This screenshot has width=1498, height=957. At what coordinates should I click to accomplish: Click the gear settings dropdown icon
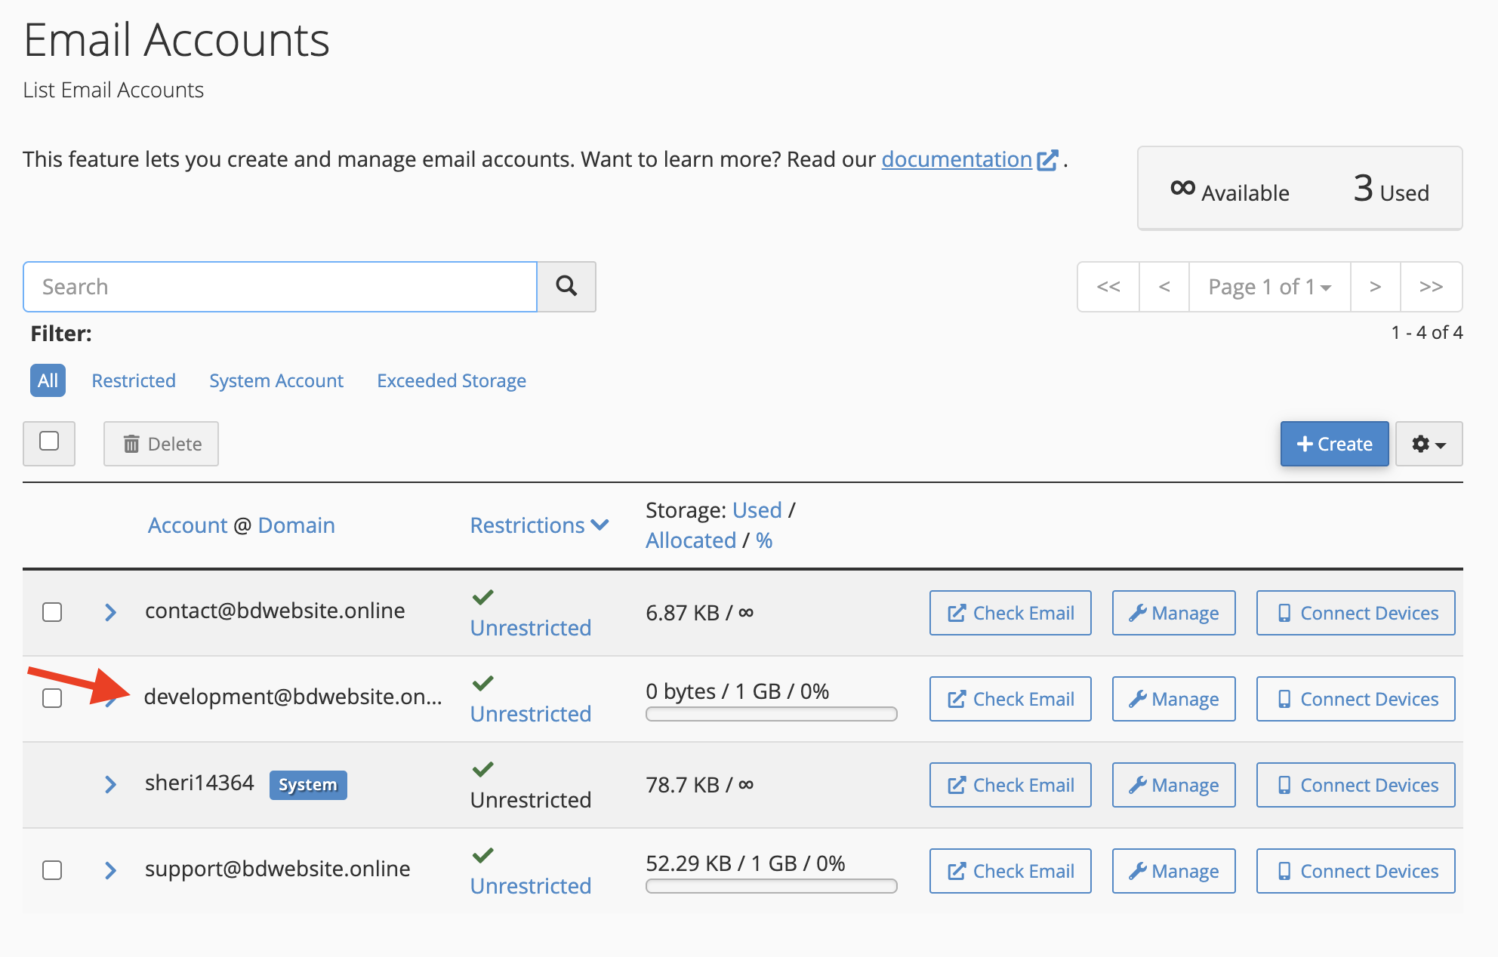click(x=1429, y=444)
